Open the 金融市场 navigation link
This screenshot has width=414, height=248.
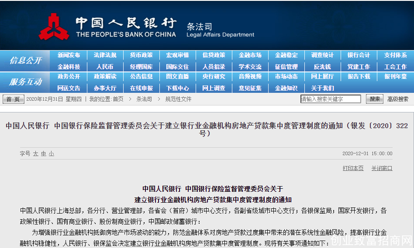[x=250, y=55]
